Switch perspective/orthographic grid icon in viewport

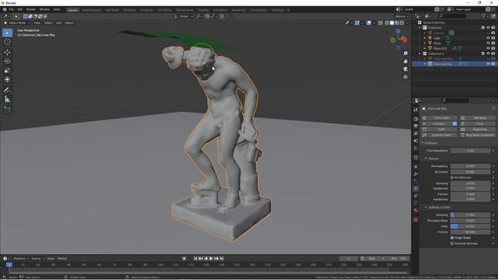coord(405,77)
